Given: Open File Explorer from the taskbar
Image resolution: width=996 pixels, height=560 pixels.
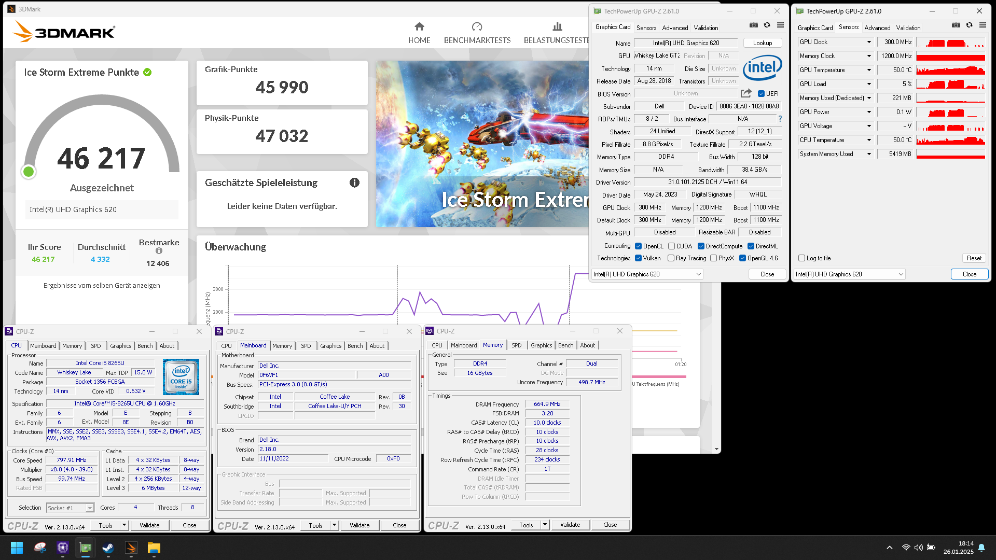Looking at the screenshot, I should 154,548.
